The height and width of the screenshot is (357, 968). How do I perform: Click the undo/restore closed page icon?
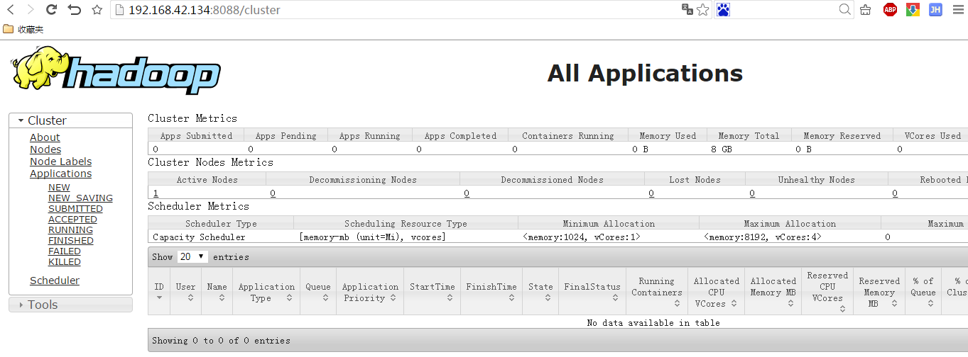[x=74, y=10]
